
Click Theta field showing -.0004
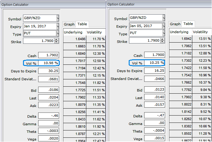pyautogui.click(x=154, y=130)
